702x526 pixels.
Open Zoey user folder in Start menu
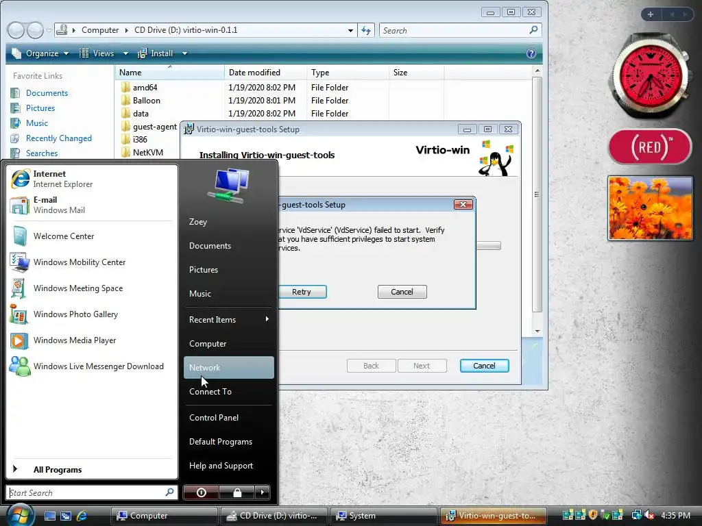(228, 221)
